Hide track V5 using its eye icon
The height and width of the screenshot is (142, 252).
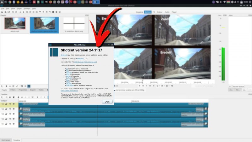(14, 104)
